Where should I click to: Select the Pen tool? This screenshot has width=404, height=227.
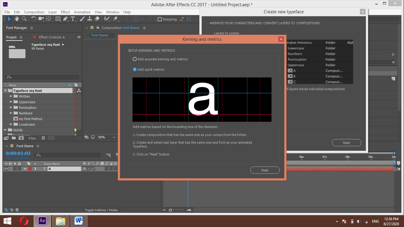coord(65,19)
